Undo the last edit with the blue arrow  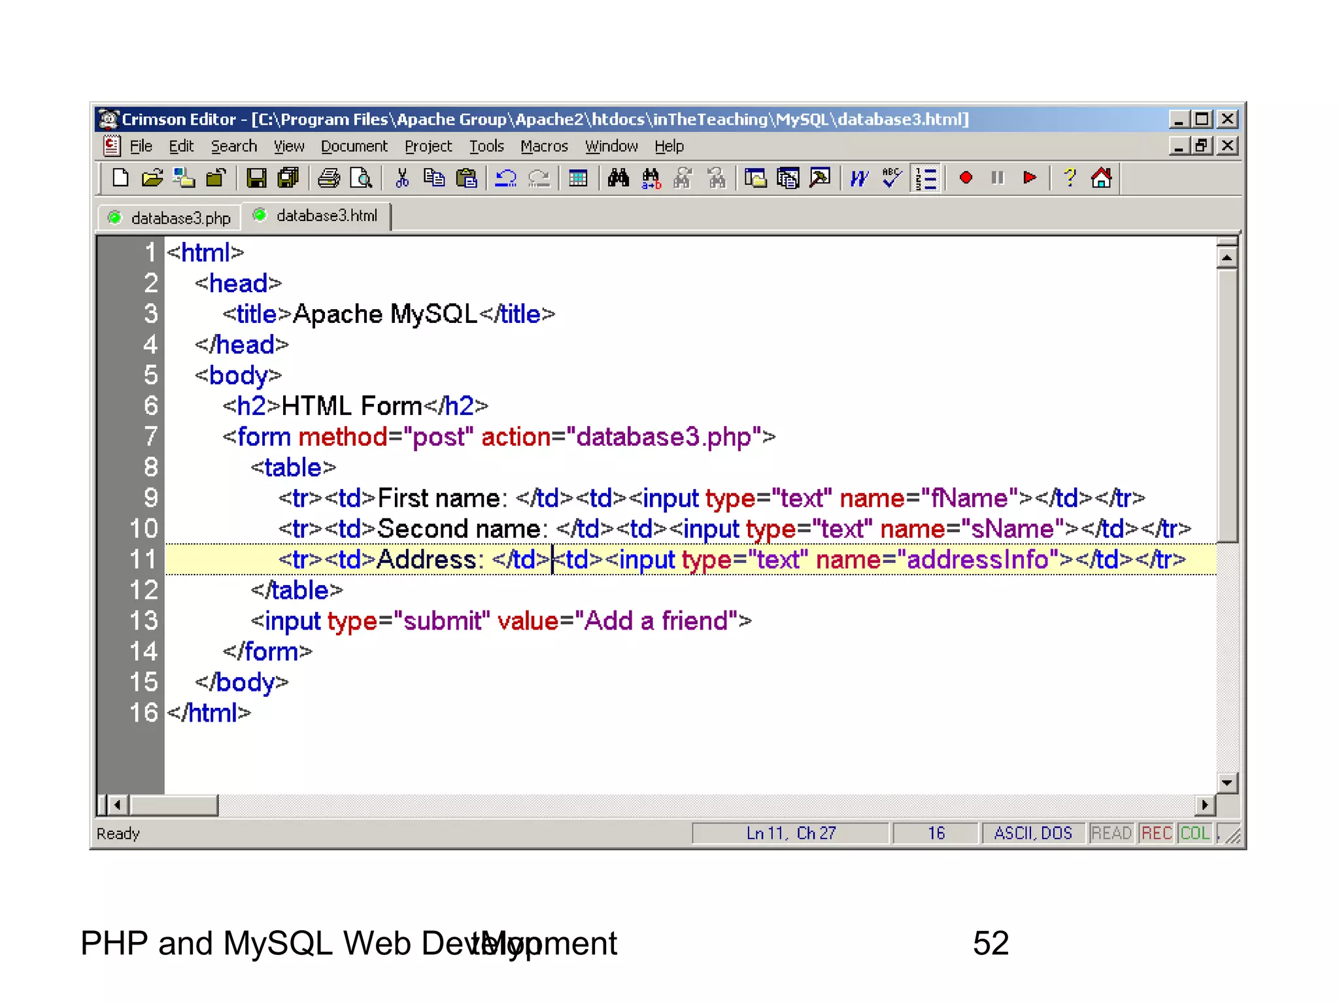pos(505,178)
